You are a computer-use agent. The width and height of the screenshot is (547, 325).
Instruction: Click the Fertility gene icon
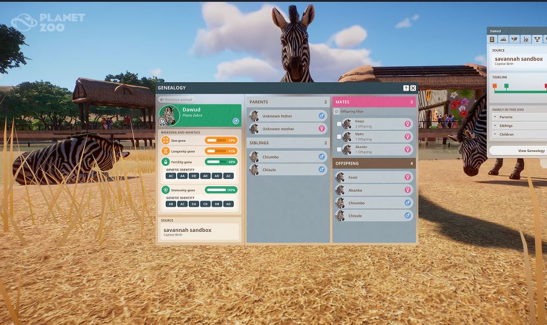coord(165,162)
